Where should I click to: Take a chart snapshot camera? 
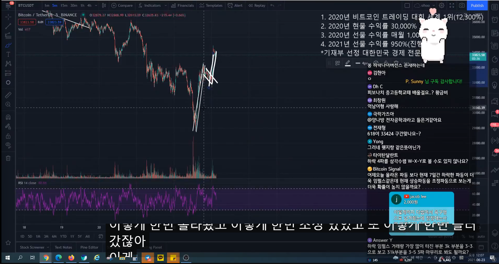tap(462, 5)
